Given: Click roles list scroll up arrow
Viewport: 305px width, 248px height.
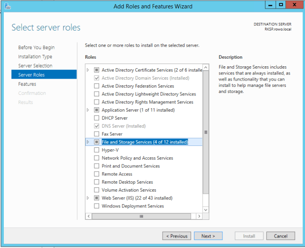Looking at the screenshot, I should [205, 67].
